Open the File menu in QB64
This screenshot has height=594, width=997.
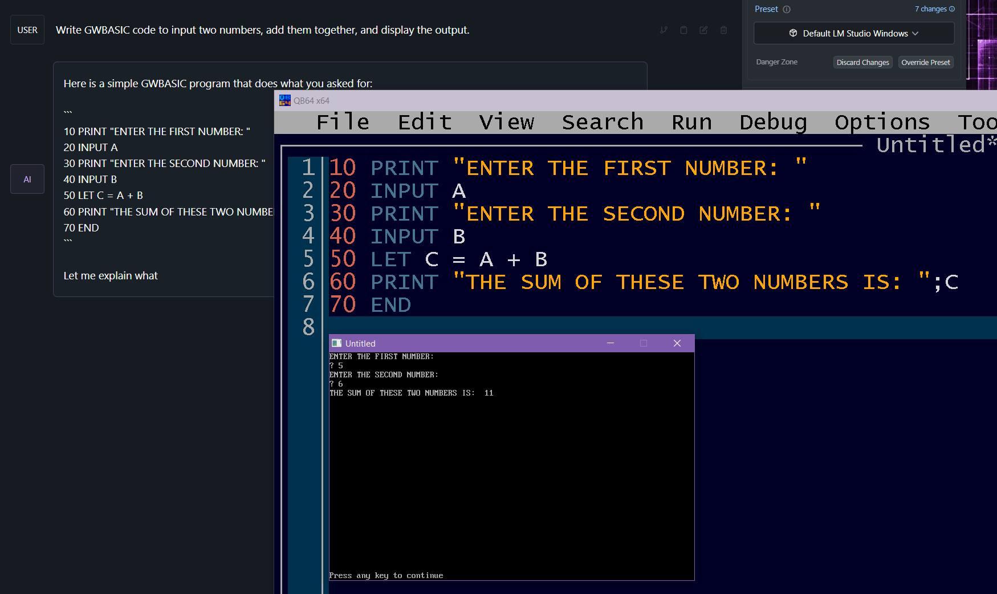(343, 122)
